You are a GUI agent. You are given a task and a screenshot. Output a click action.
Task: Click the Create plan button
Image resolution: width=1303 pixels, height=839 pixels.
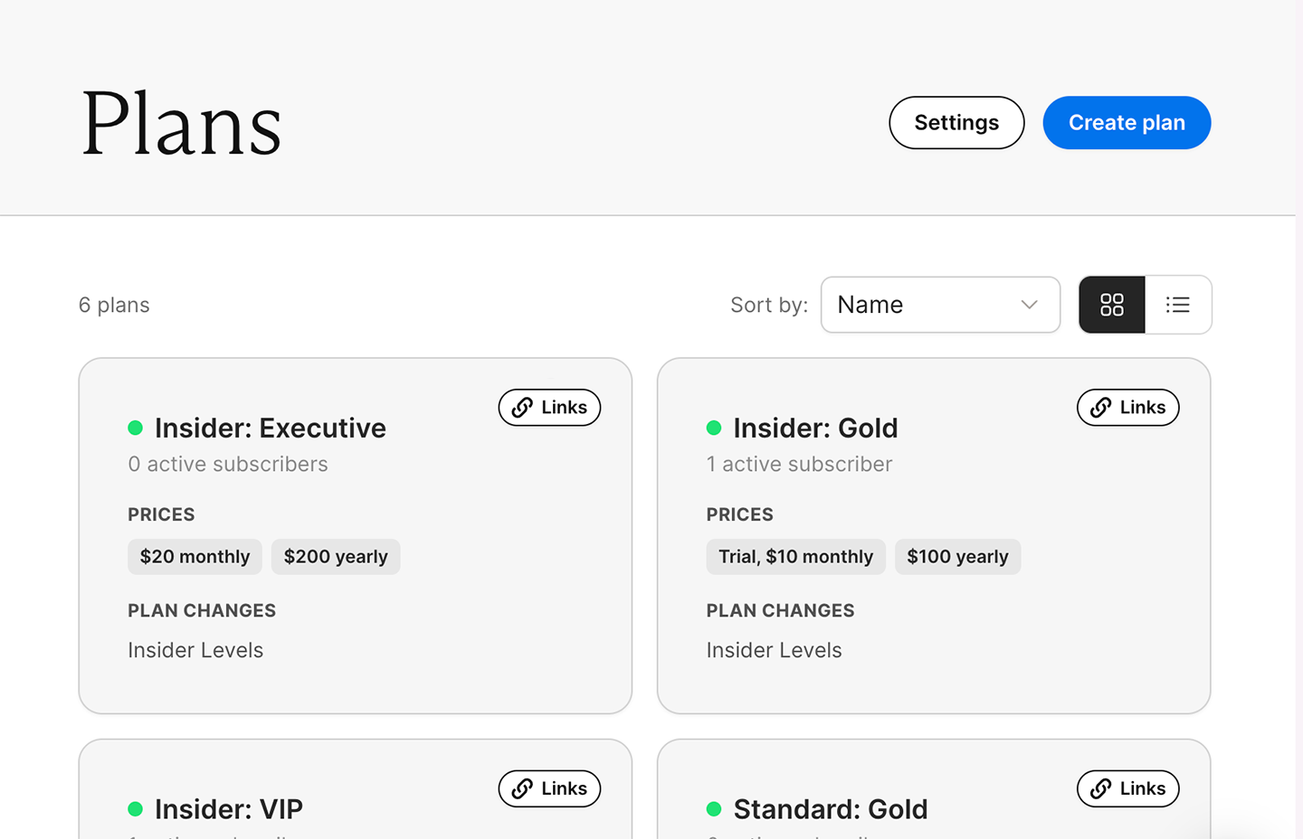tap(1127, 122)
